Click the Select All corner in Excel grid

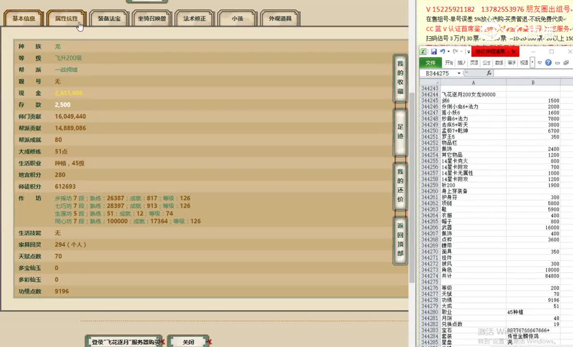tap(430, 82)
